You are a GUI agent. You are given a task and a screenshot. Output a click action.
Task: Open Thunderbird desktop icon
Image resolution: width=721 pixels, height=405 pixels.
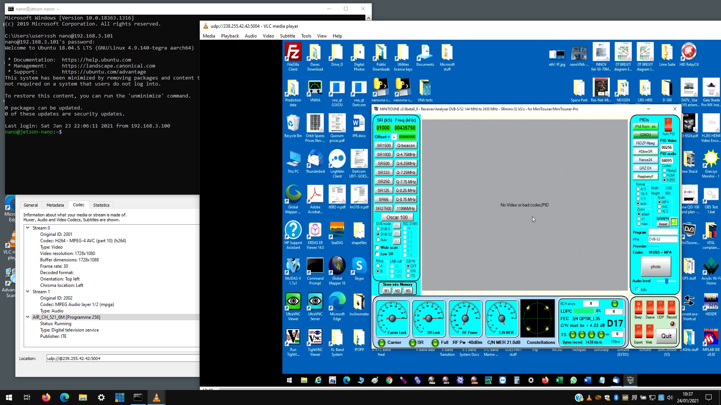coord(315,162)
